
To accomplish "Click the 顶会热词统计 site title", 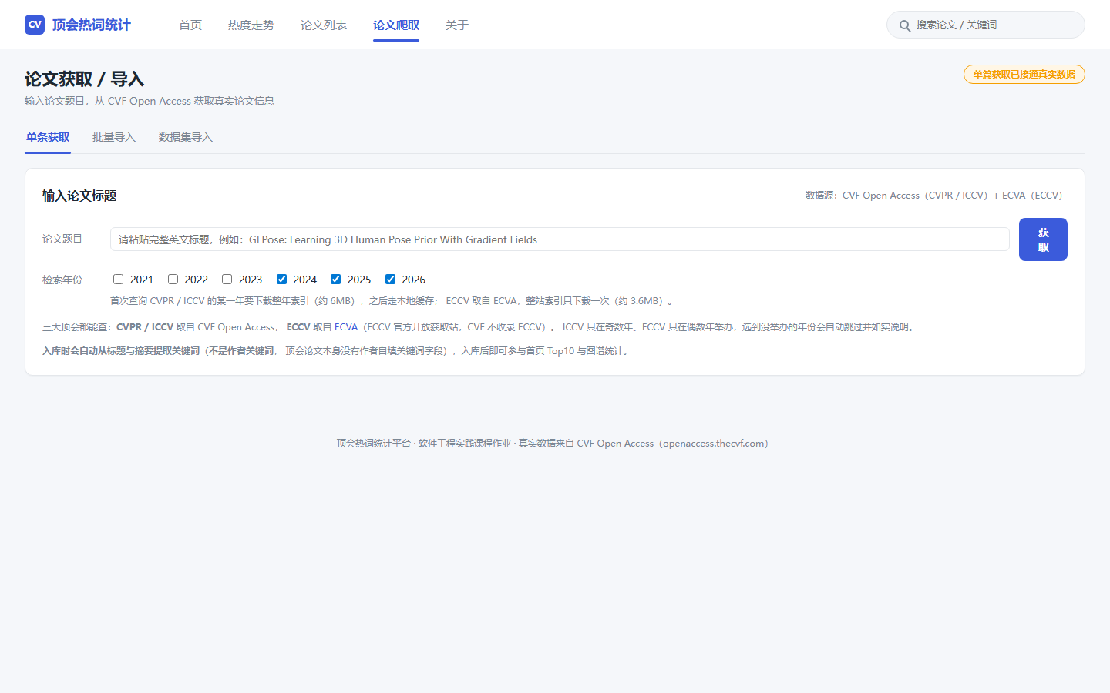I will [x=92, y=25].
